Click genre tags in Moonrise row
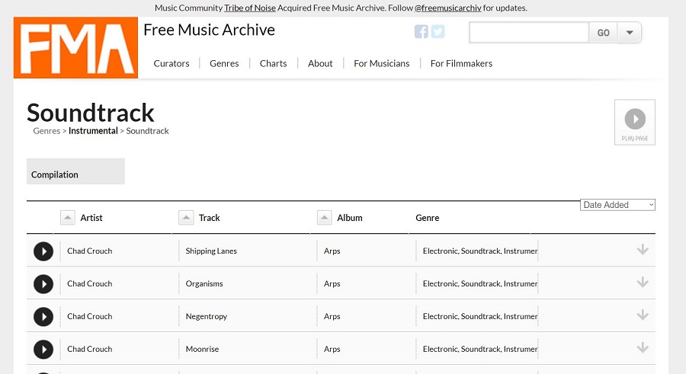The width and height of the screenshot is (686, 374). (480, 349)
